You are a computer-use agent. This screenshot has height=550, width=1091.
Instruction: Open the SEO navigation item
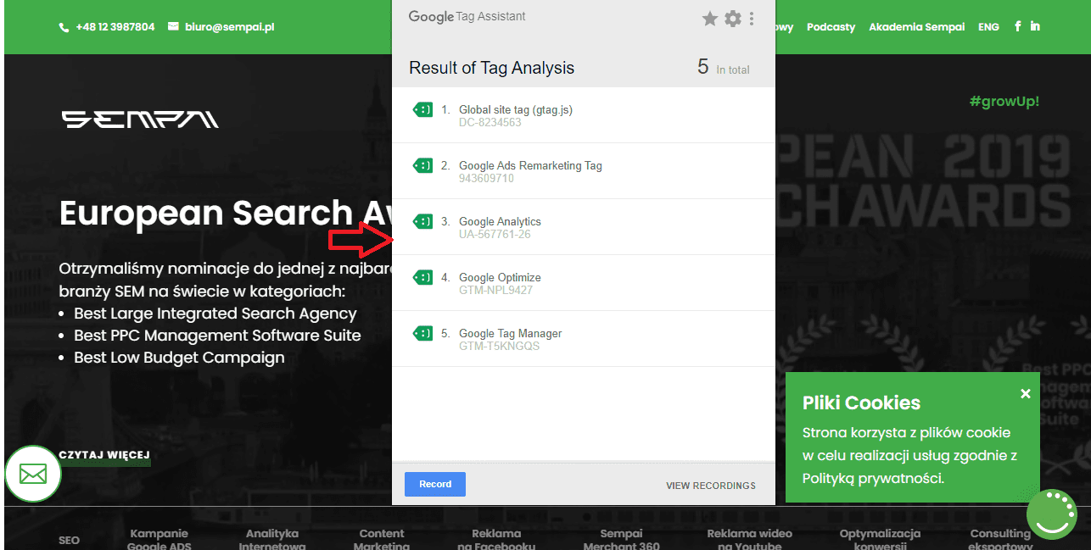point(69,540)
